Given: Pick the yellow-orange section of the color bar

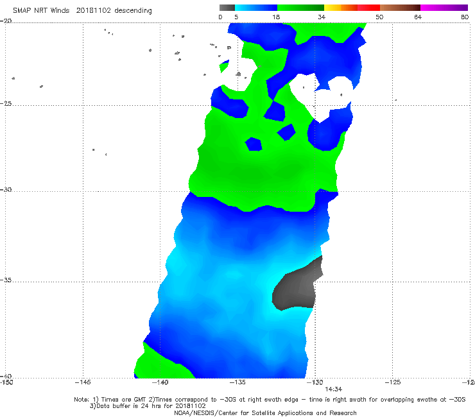Looking at the screenshot, I should point(340,8).
